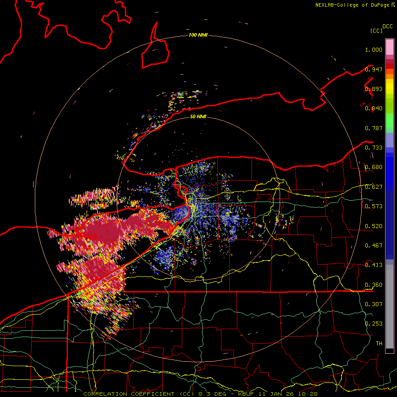
Task: Click the TH threshold legend label
Action: [379, 344]
